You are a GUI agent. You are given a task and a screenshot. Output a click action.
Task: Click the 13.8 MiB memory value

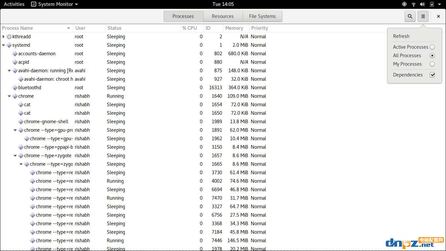pos(239,122)
